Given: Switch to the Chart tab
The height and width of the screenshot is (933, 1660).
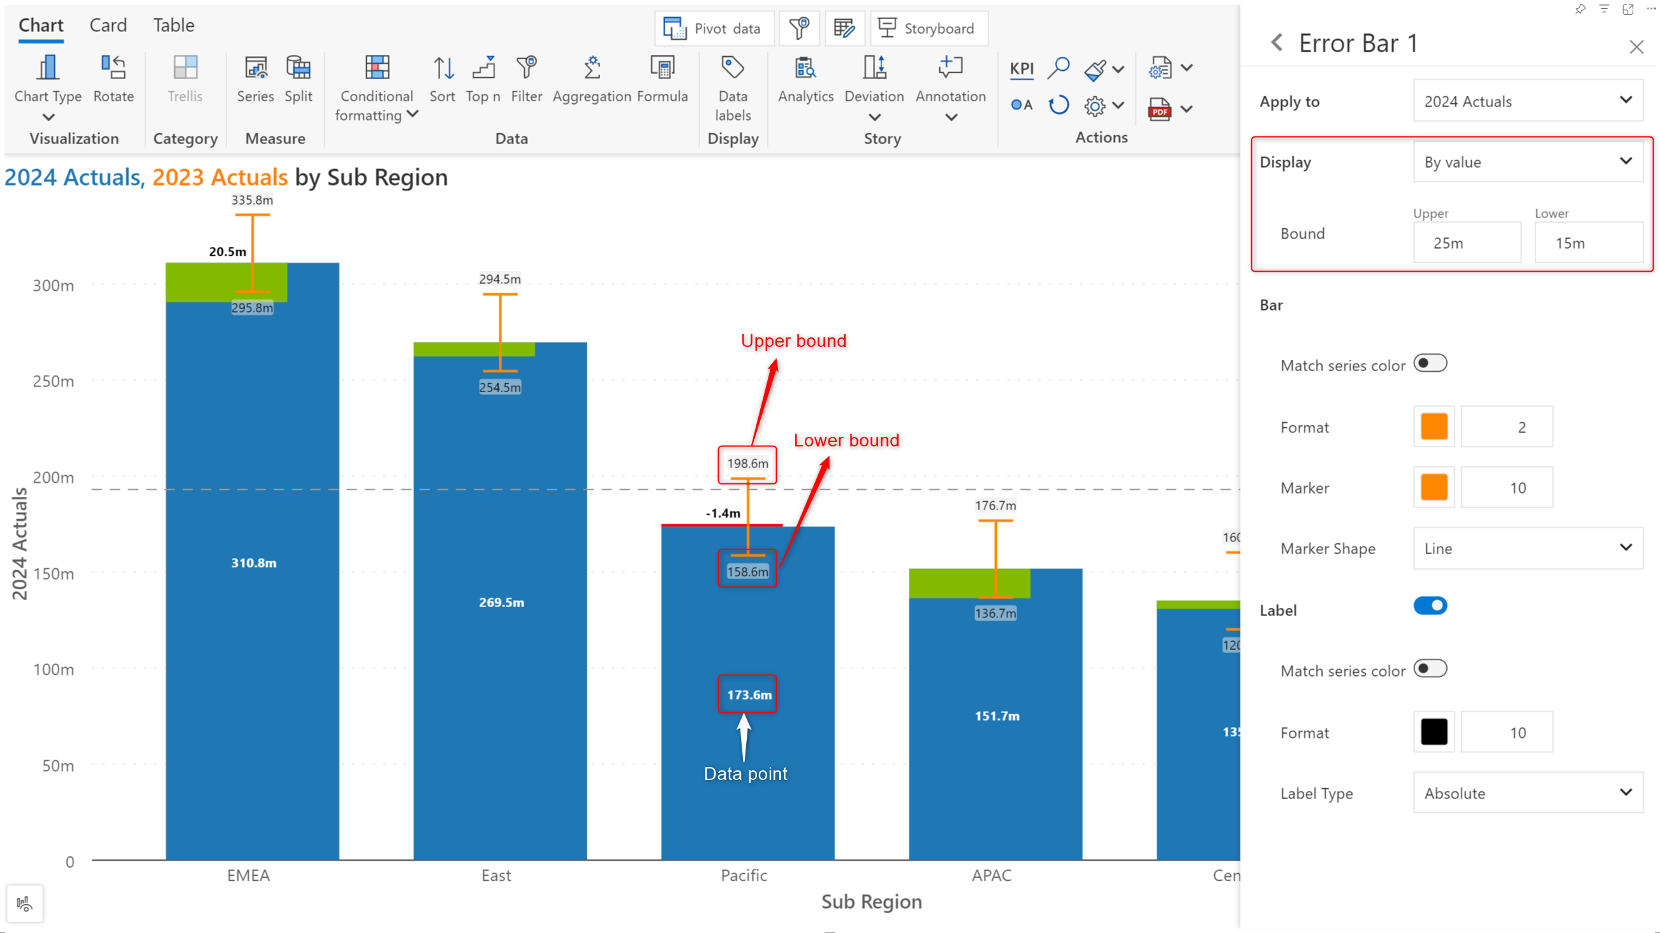Looking at the screenshot, I should (x=41, y=25).
